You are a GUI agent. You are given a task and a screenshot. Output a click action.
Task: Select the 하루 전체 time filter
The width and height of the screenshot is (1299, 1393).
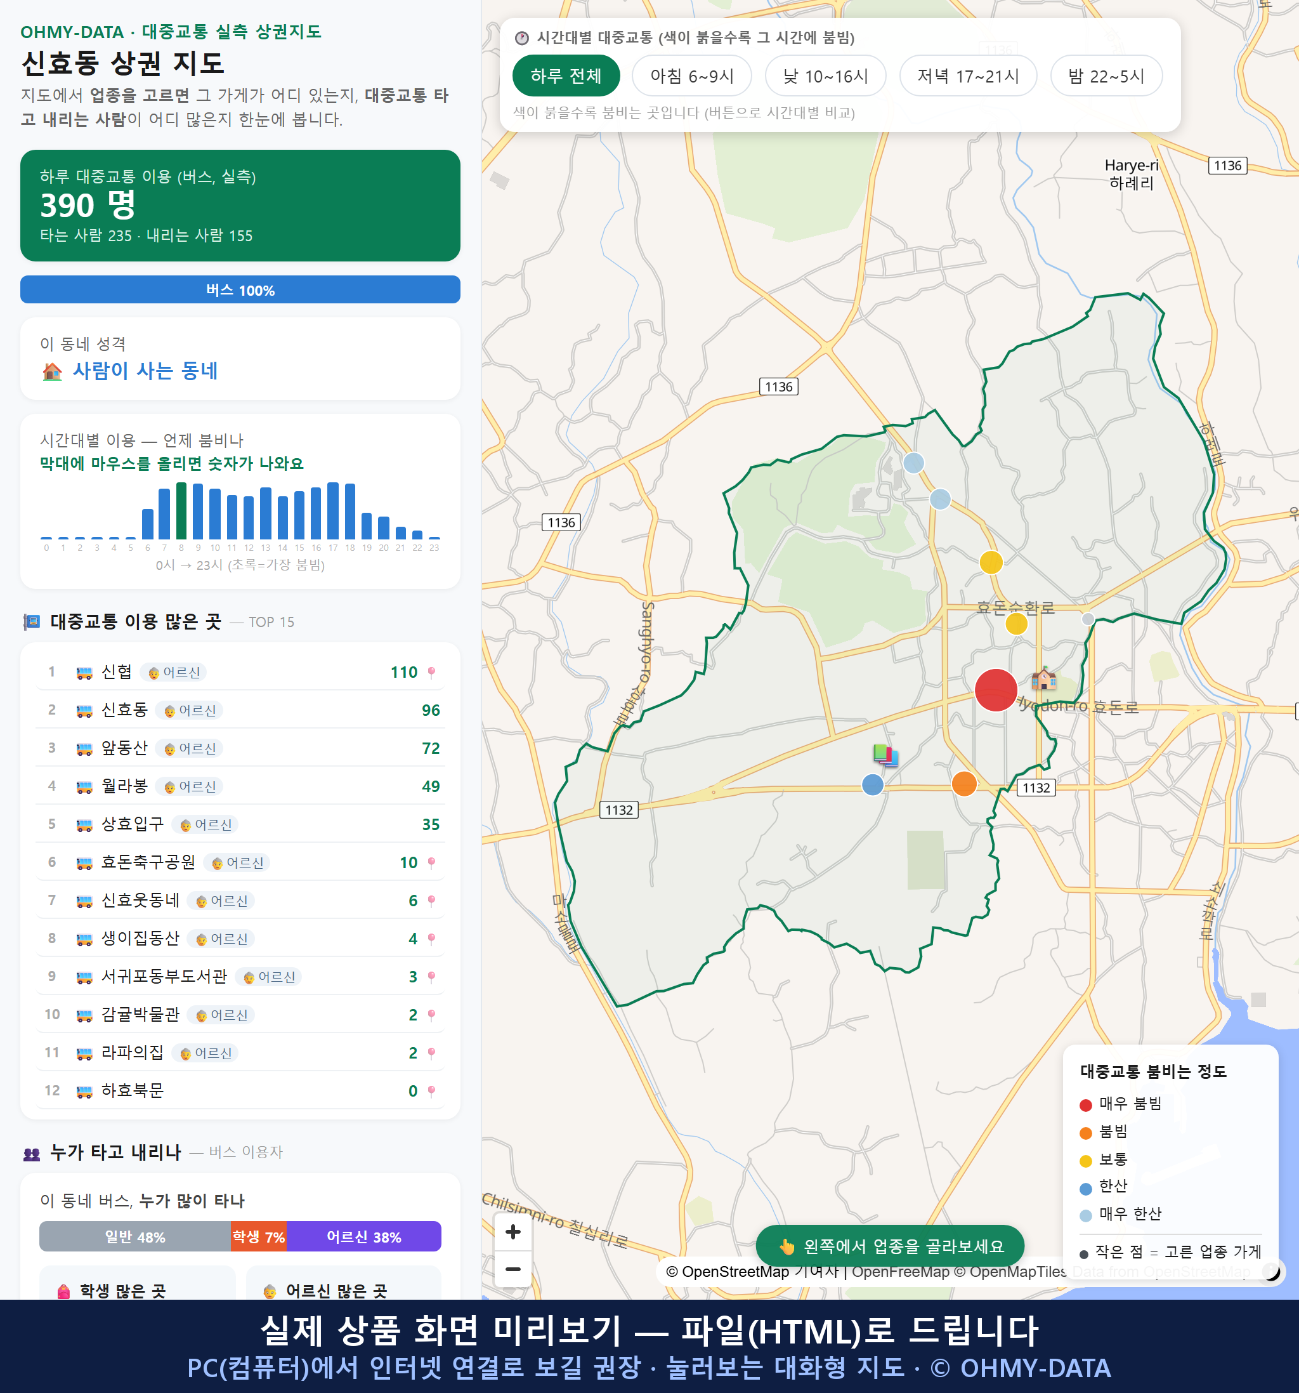(x=566, y=76)
